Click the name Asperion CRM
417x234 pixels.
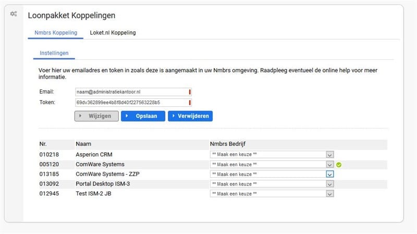click(x=94, y=154)
